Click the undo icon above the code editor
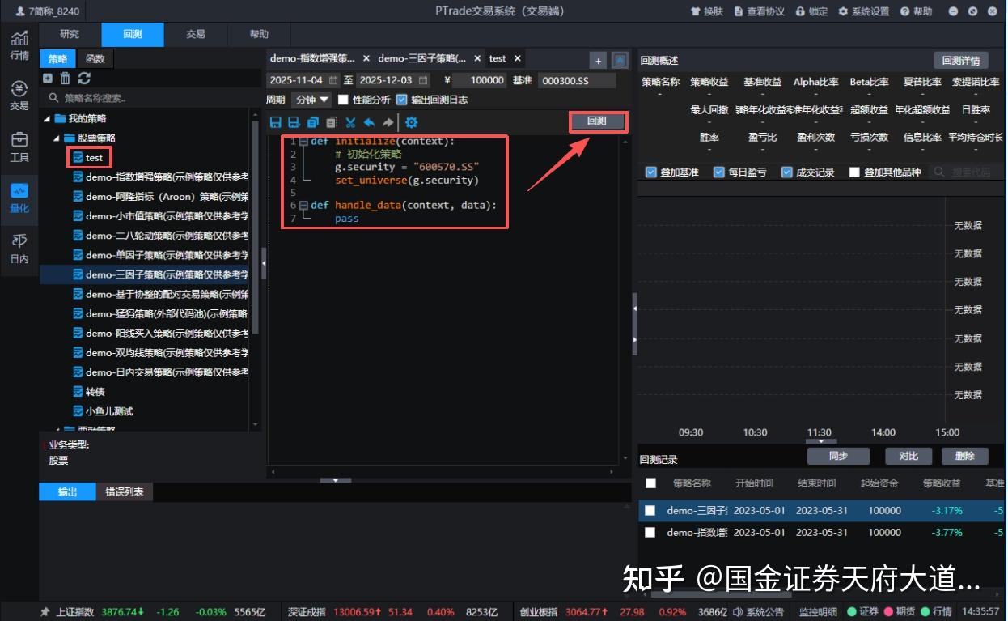 (x=370, y=122)
